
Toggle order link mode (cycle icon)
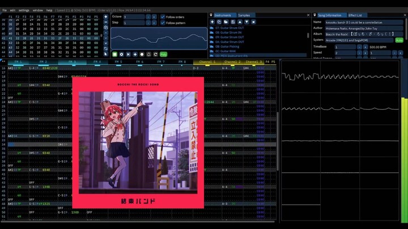click(105, 49)
